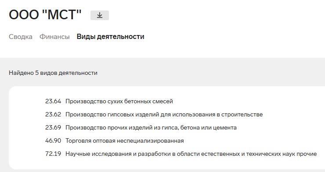Click the Найдено 5 видов деятельности label
This screenshot has height=172, width=325.
(53, 73)
